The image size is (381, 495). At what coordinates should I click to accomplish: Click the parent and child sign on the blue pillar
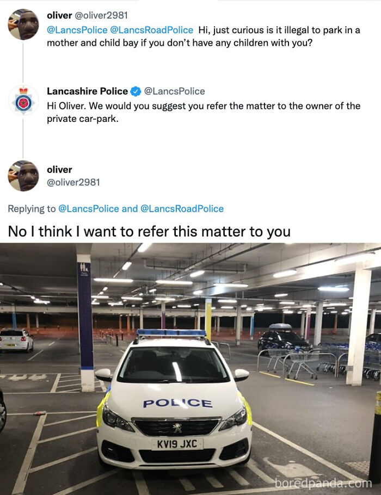[85, 270]
